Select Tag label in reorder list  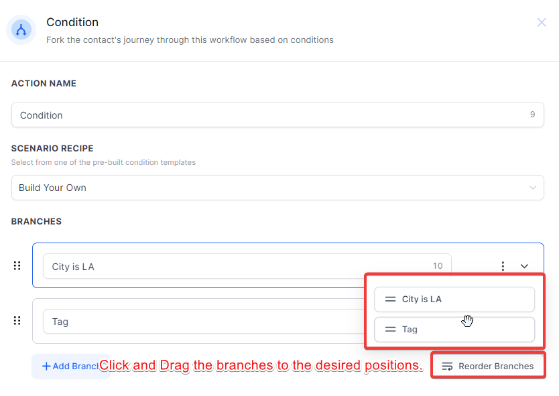(x=410, y=330)
